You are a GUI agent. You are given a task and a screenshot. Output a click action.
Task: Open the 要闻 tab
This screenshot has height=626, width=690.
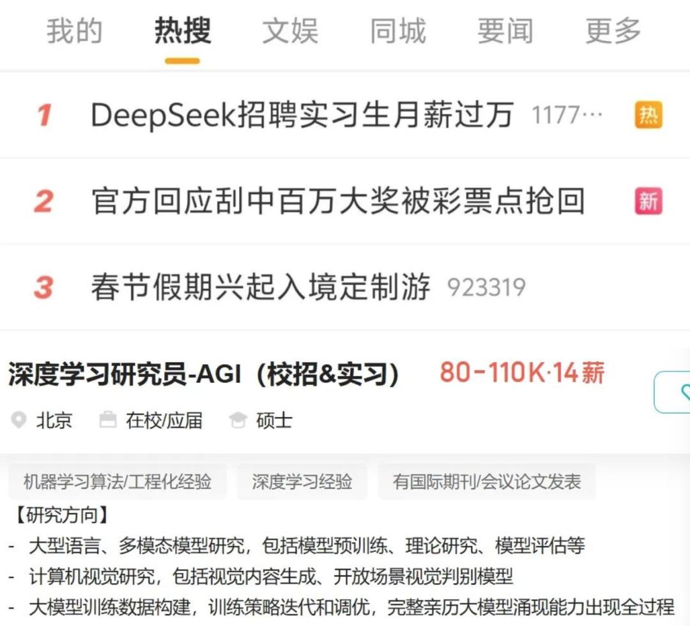[505, 31]
